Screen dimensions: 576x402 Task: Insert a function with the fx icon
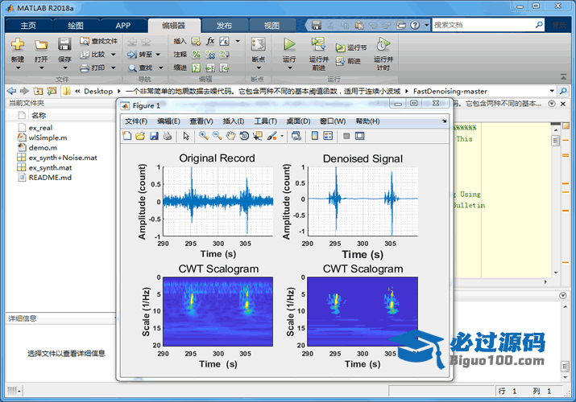click(x=210, y=41)
